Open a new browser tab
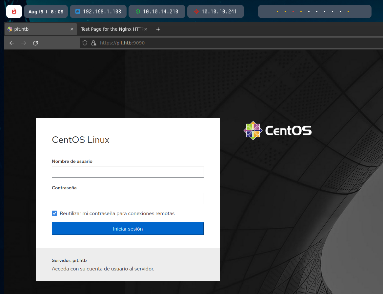Screen dimensions: 383x294 (158, 29)
